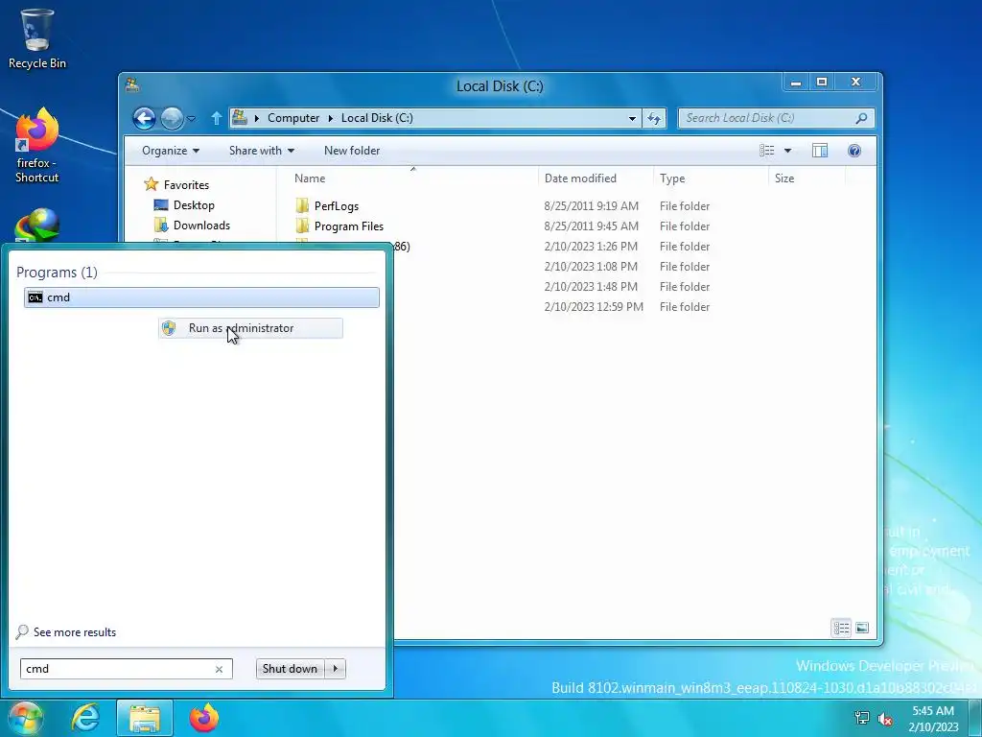982x737 pixels.
Task: Open Internet Explorer from taskbar
Action: point(85,718)
